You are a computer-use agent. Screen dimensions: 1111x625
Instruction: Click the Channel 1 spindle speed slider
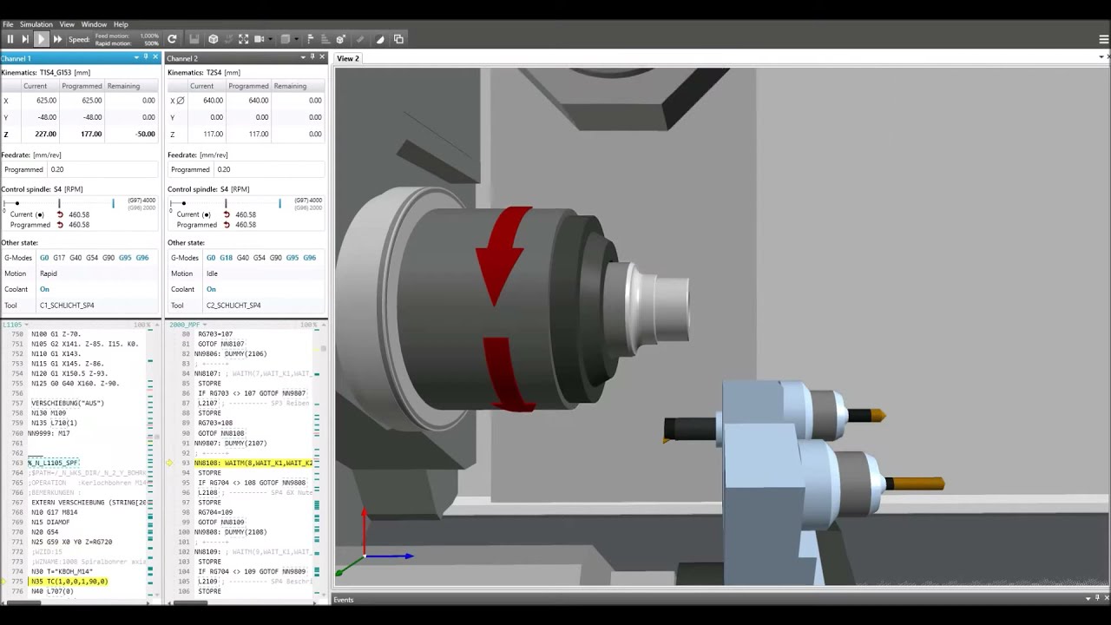[58, 203]
